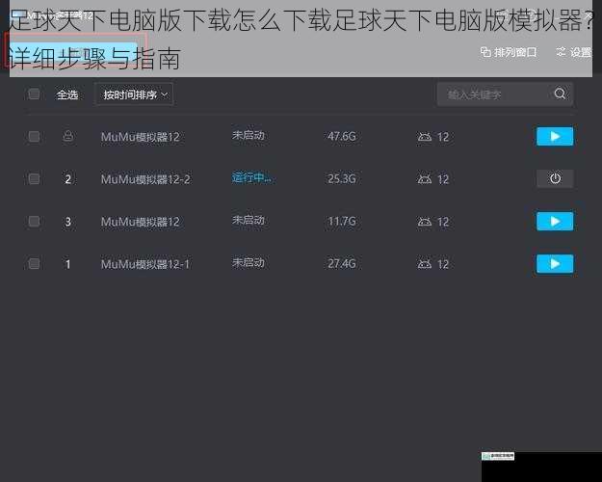Click the 全选 label
This screenshot has height=482, width=602.
click(67, 94)
